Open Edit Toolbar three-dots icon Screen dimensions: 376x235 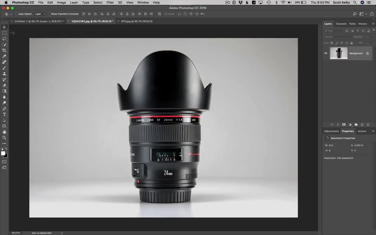(4, 144)
